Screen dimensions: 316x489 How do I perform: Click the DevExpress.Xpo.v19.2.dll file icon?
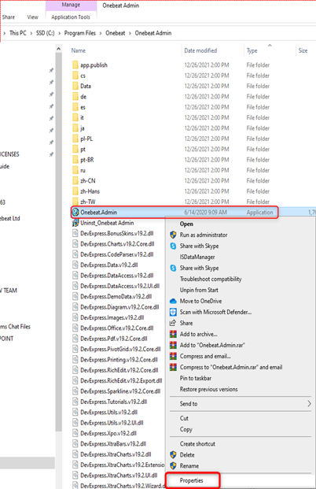click(75, 433)
